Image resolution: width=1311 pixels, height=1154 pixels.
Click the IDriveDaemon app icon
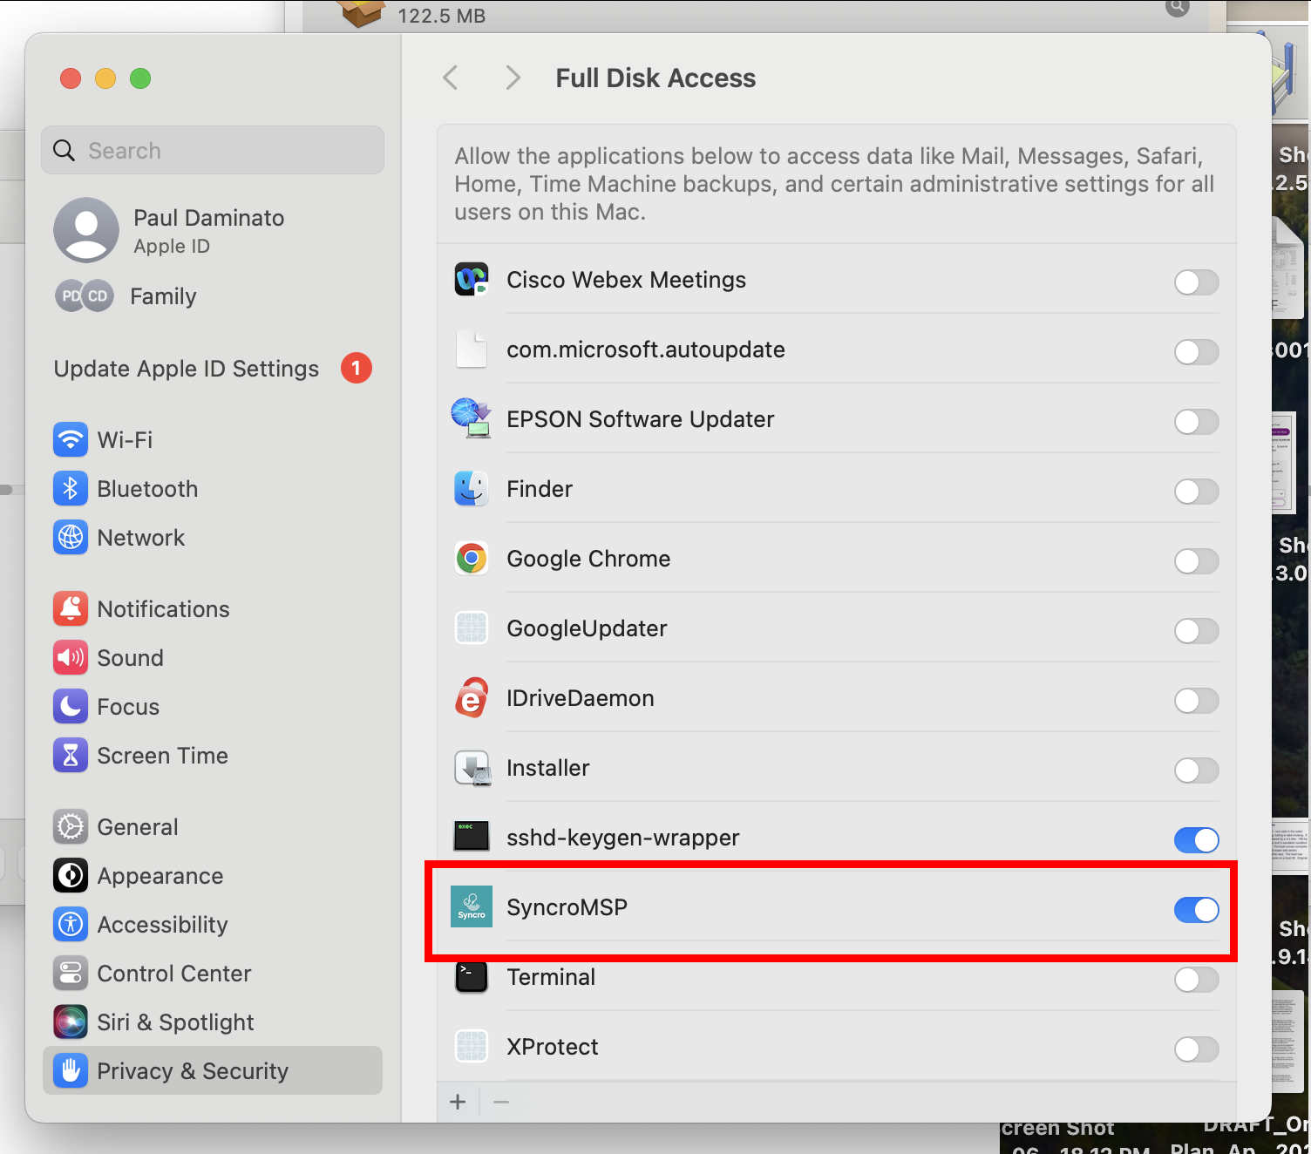click(472, 698)
